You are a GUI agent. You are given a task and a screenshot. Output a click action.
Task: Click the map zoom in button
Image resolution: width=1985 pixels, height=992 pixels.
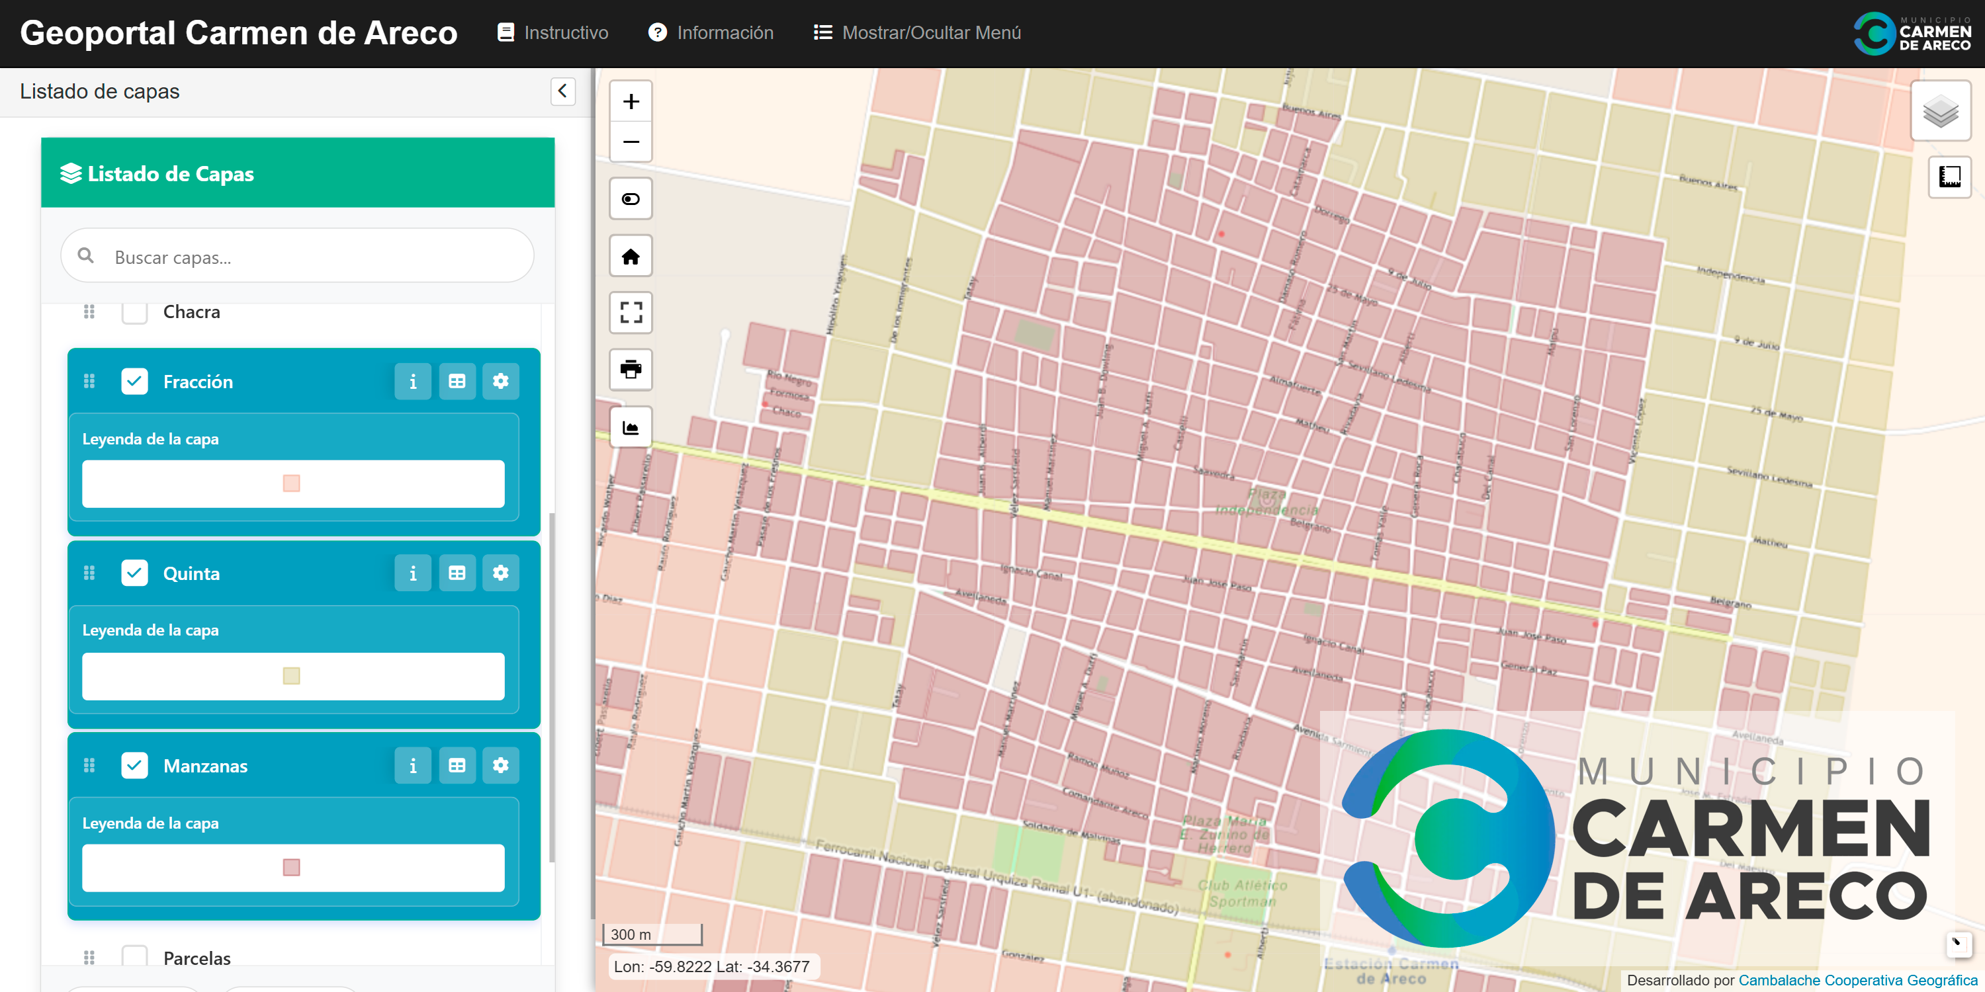coord(631,102)
